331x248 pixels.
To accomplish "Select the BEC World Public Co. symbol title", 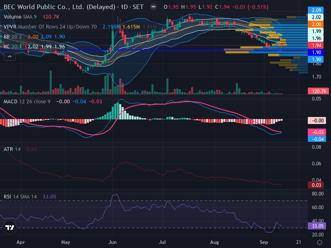I will [x=59, y=7].
